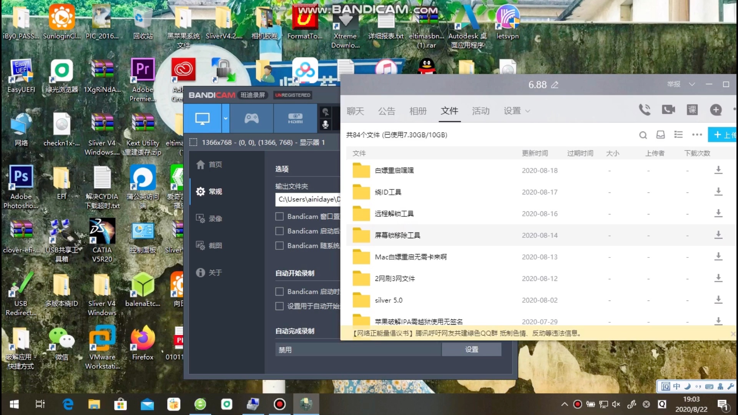This screenshot has width=738, height=415.
Task: Enable Bandicam 启动后 minimize checkbox
Action: point(279,231)
